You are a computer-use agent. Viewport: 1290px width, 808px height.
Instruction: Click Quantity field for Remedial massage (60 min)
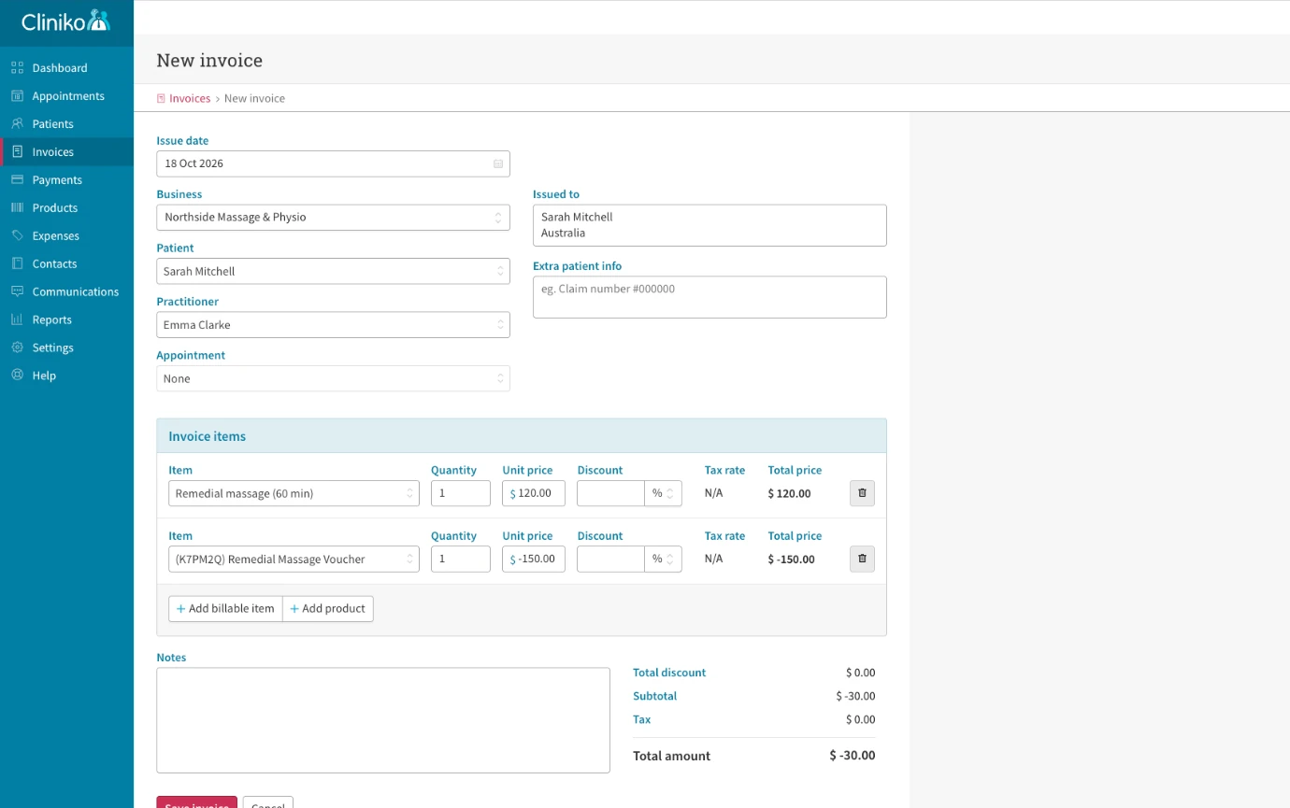coord(461,493)
